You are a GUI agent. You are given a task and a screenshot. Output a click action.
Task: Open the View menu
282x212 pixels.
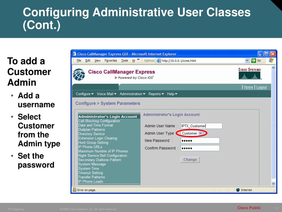(x=97, y=60)
